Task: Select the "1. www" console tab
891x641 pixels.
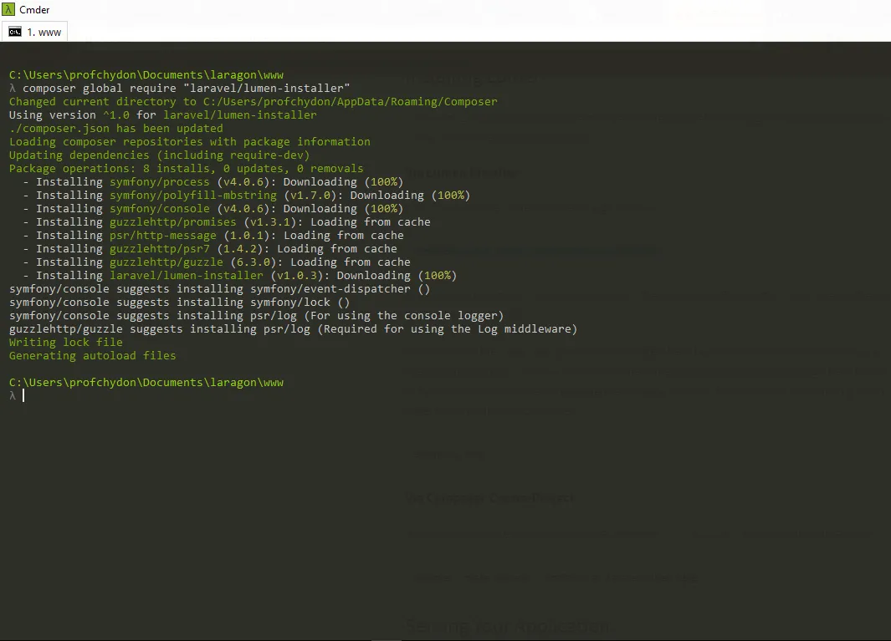Action: [34, 33]
